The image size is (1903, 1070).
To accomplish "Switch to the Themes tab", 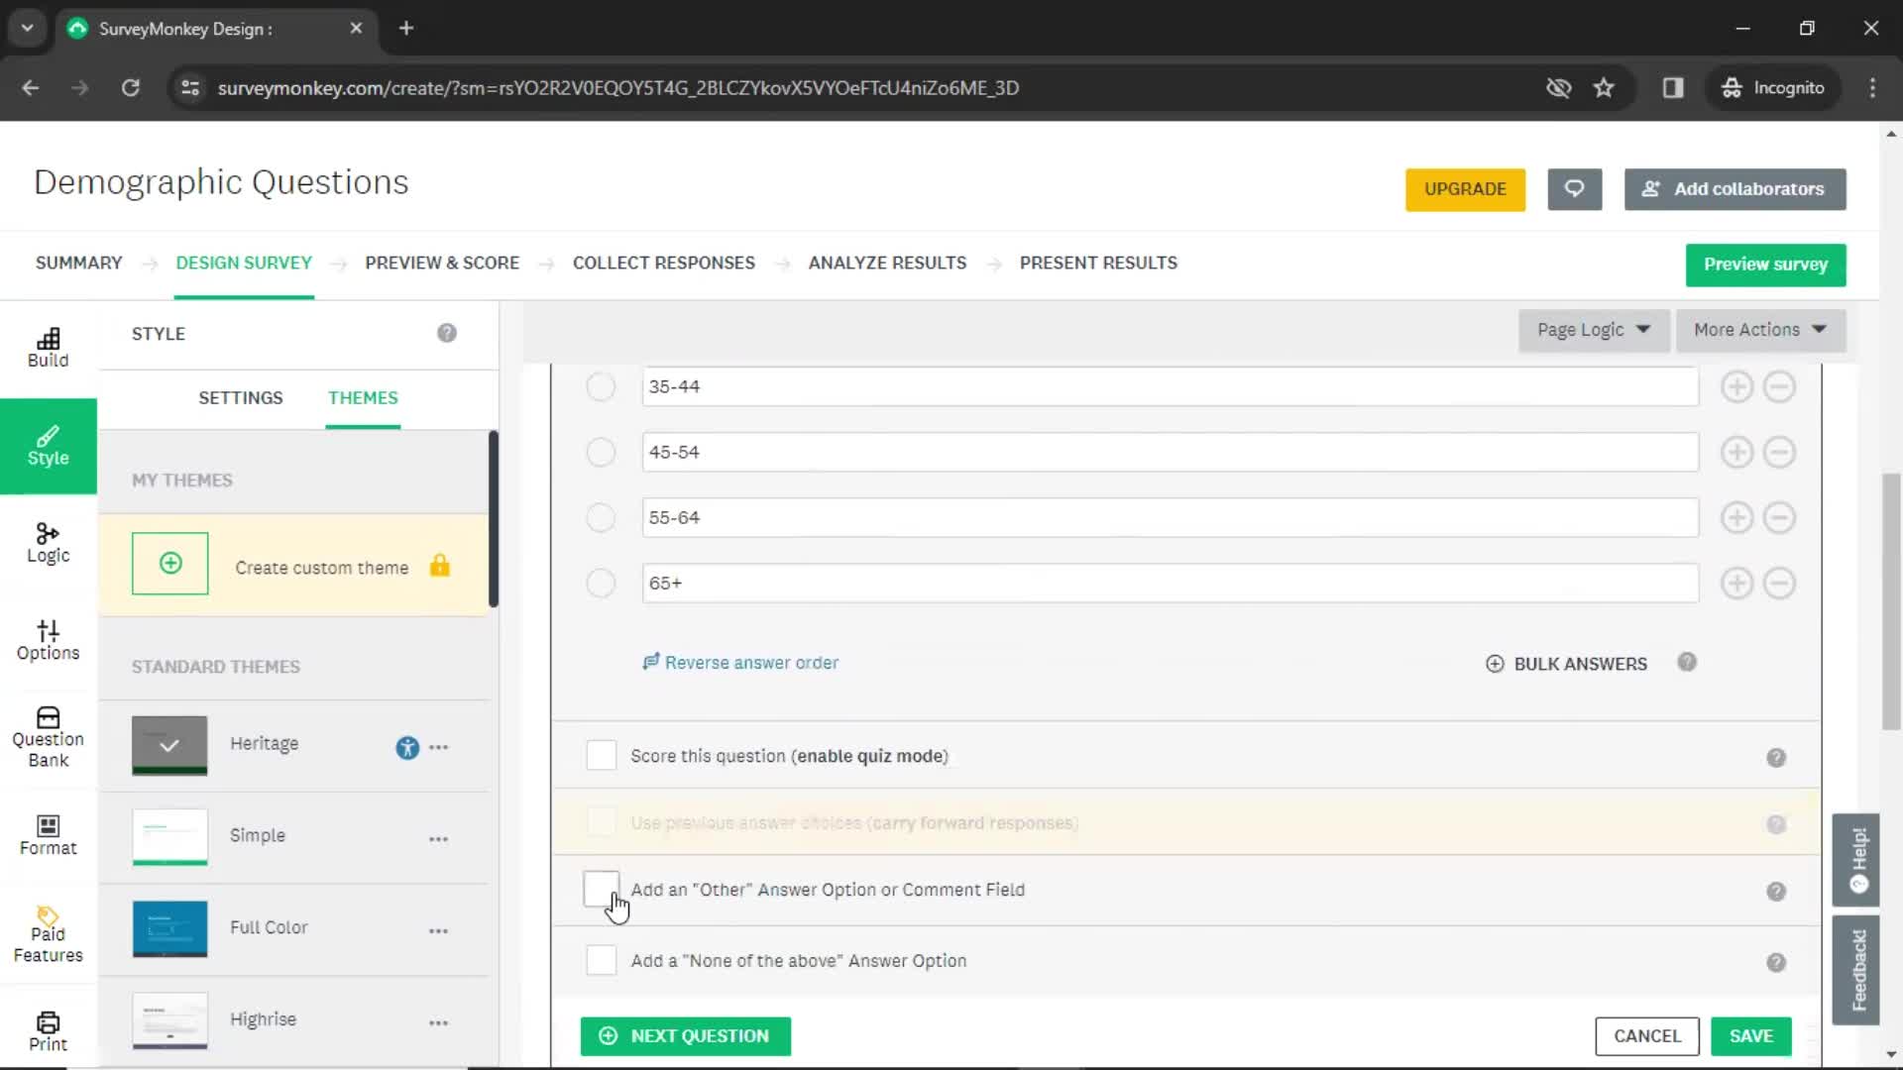I will pos(363,398).
